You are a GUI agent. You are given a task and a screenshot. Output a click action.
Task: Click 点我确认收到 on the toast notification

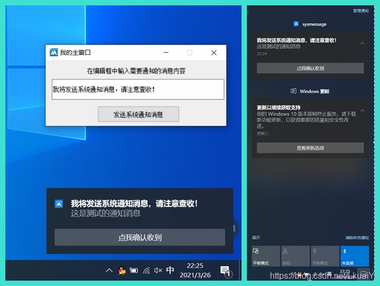(139, 237)
